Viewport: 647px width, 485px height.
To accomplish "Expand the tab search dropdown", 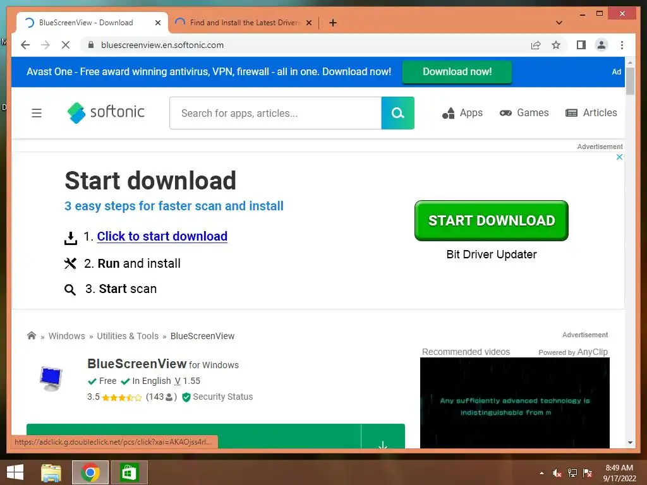I will pyautogui.click(x=559, y=23).
